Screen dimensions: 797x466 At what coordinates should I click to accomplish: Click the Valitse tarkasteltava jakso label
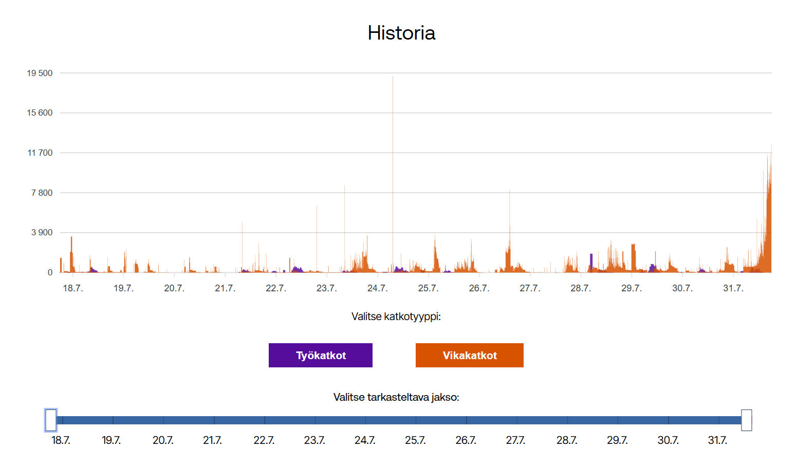coord(396,397)
